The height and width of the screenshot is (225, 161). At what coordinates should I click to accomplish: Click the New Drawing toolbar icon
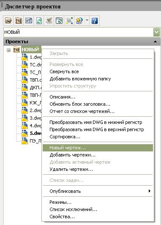coord(29,21)
